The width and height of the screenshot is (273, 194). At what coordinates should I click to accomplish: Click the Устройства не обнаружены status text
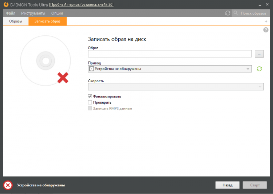[41, 185]
